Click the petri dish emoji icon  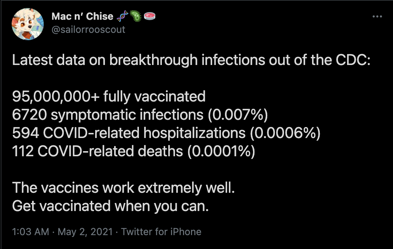149,16
